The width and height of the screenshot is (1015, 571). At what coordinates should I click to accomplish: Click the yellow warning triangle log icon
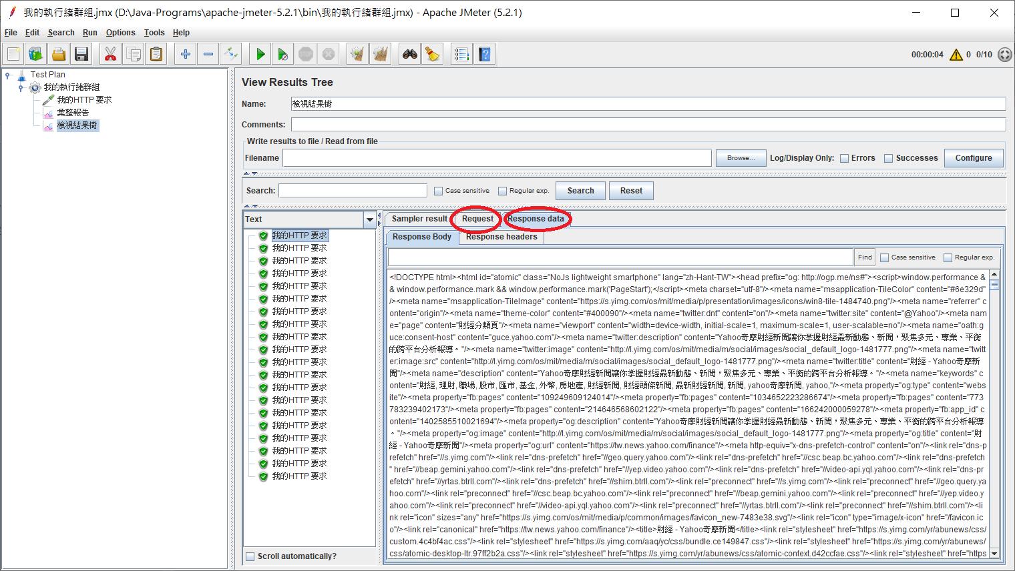tap(956, 55)
